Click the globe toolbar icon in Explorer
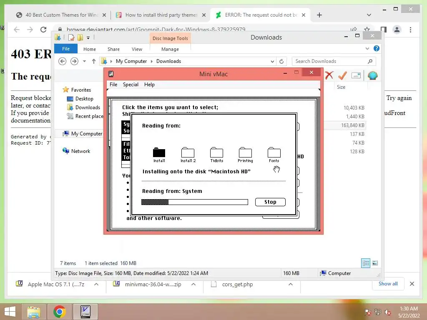The height and width of the screenshot is (320, 427). 372,75
